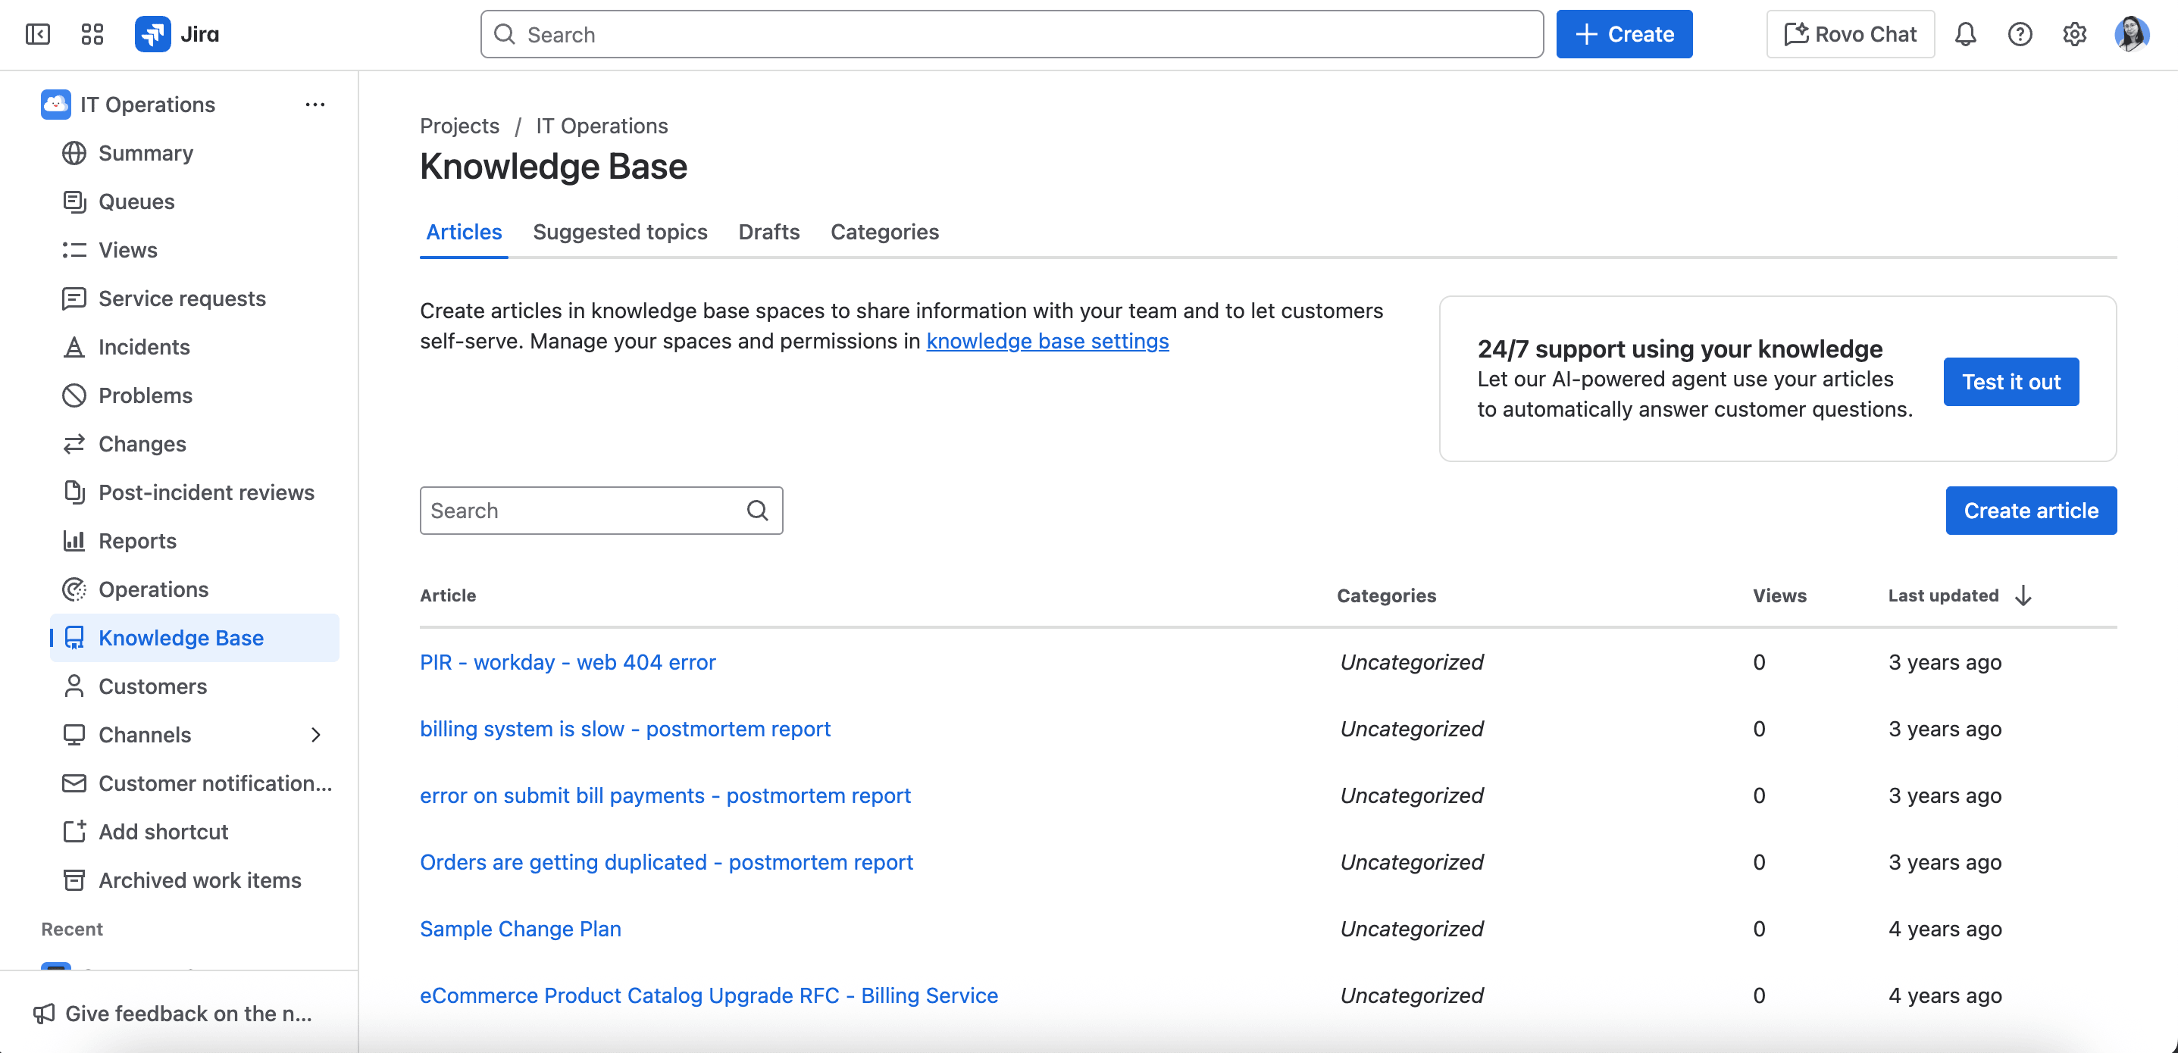
Task: Collapse the sidebar with the panel icon
Action: (38, 34)
